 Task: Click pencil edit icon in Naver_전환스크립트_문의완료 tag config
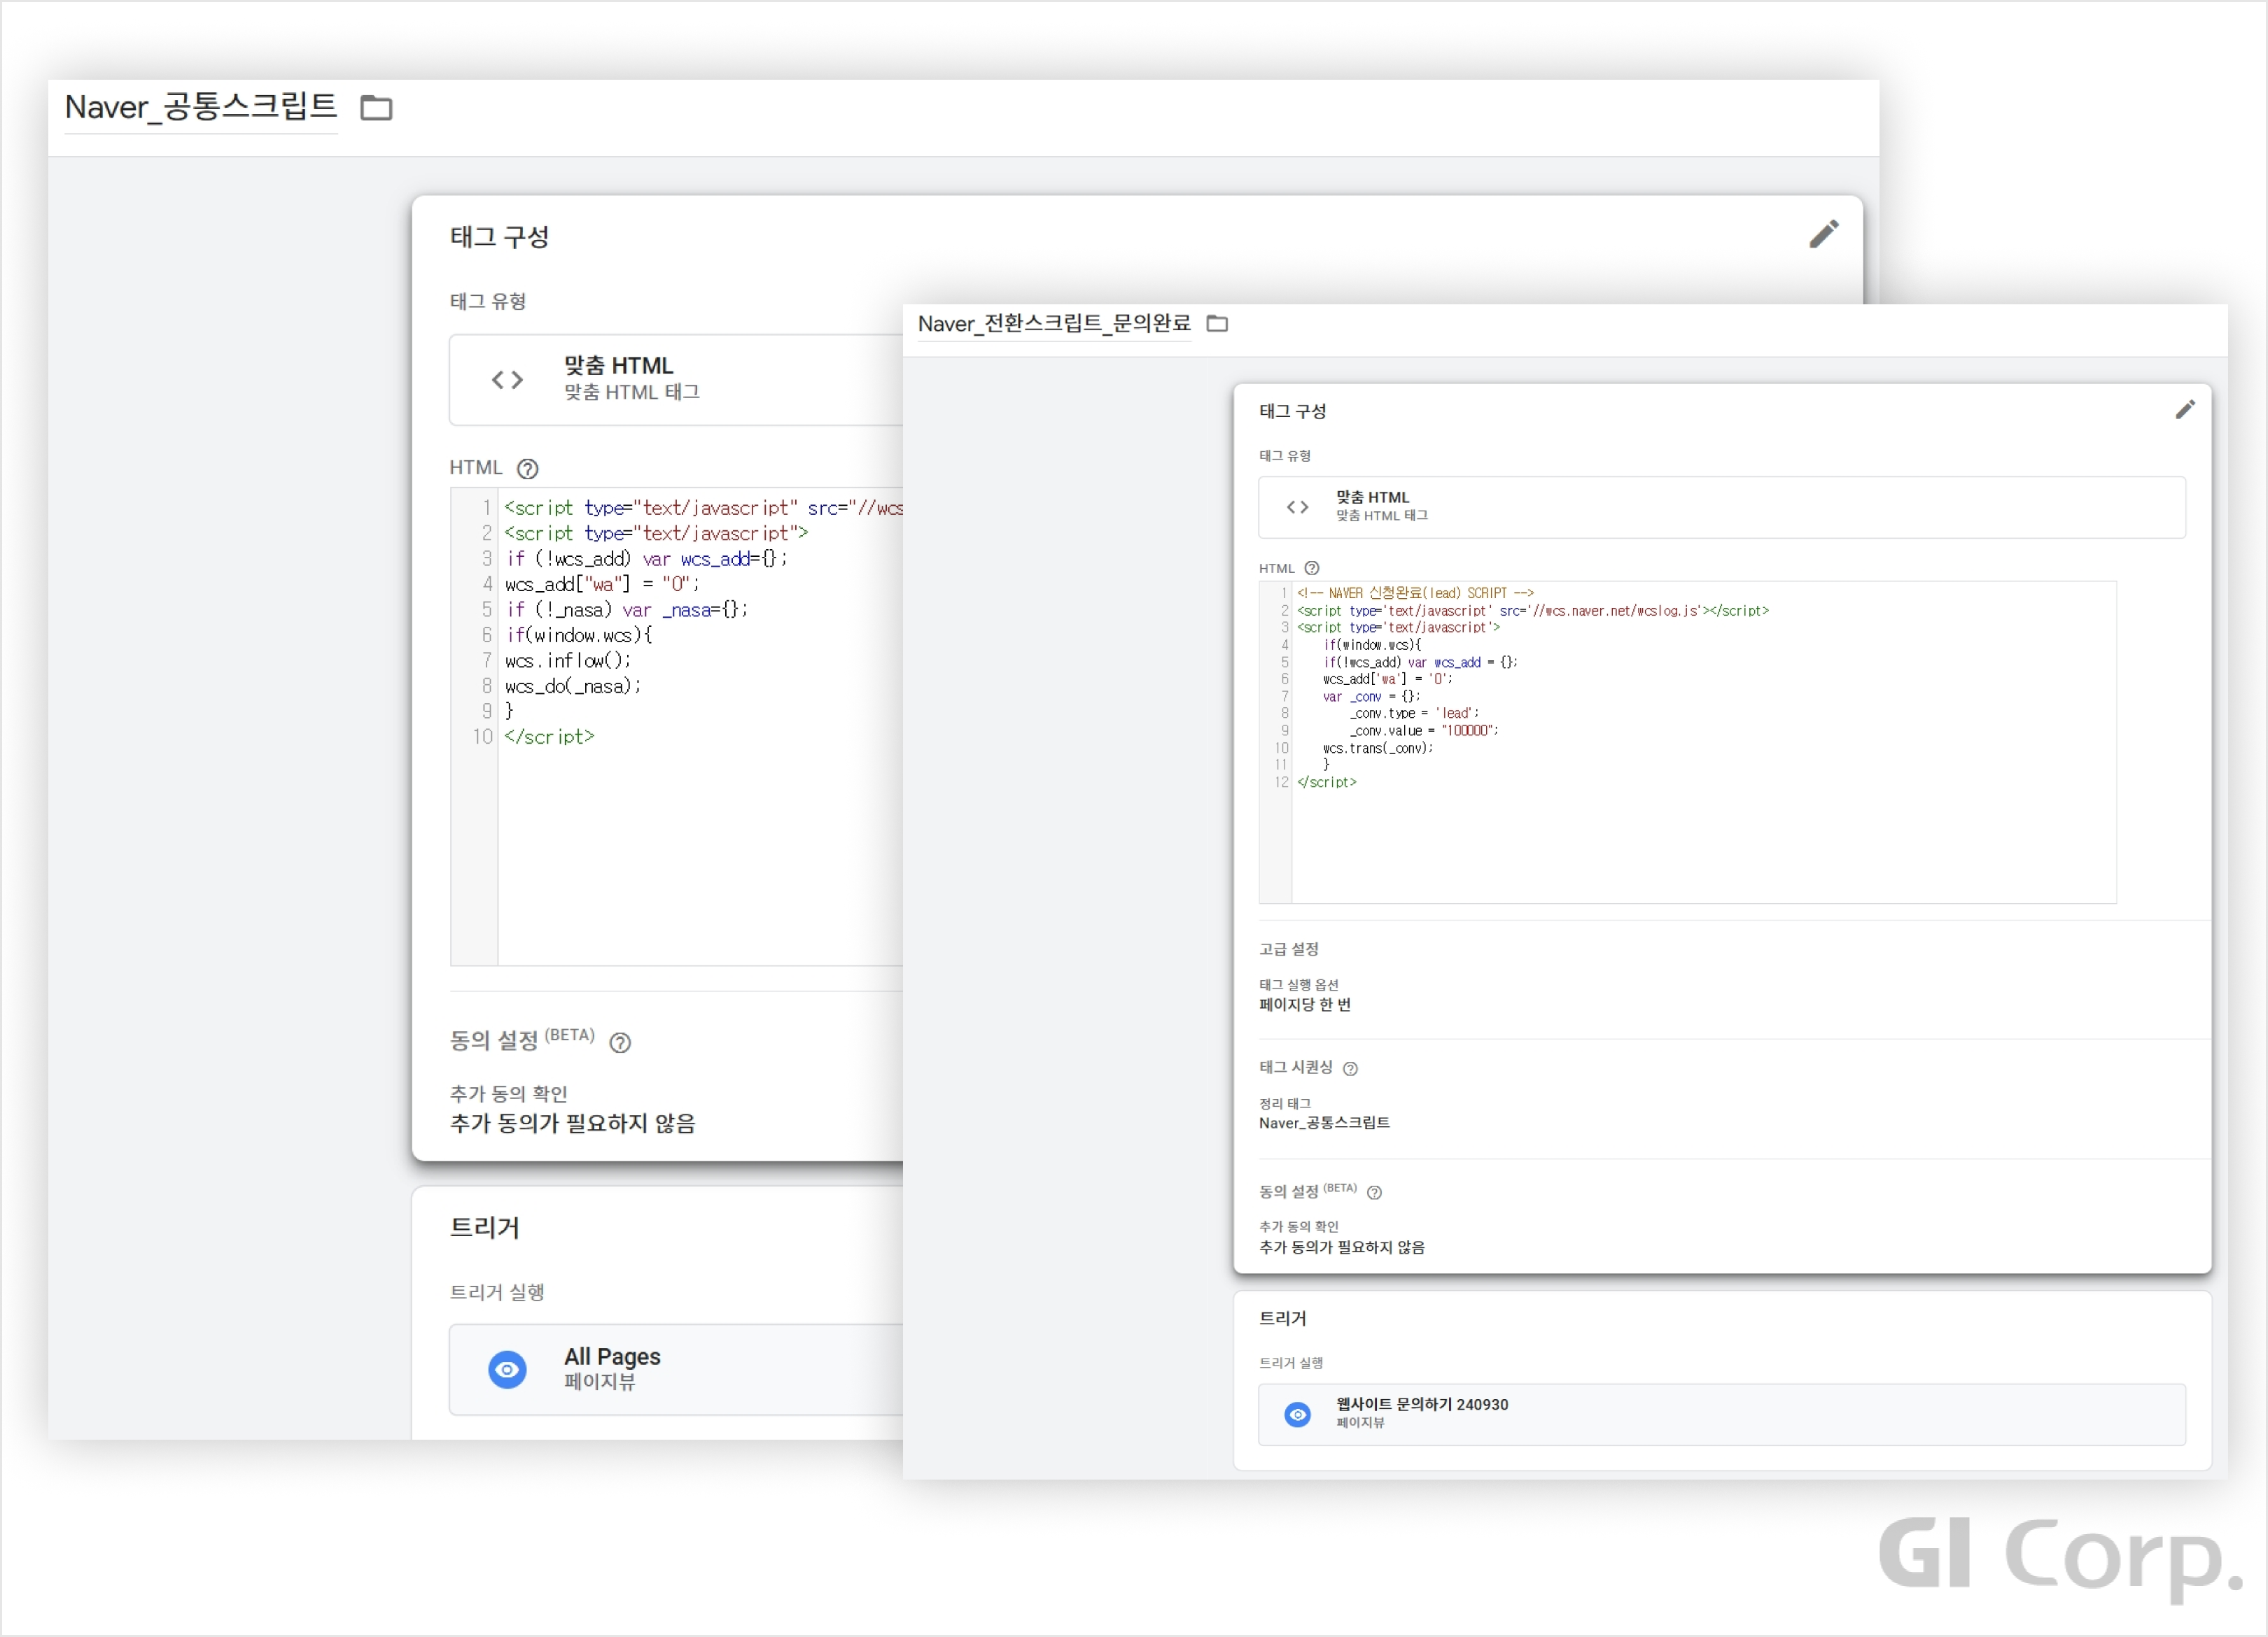[x=2185, y=410]
